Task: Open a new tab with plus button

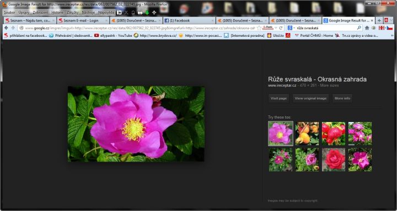Action: (379, 20)
